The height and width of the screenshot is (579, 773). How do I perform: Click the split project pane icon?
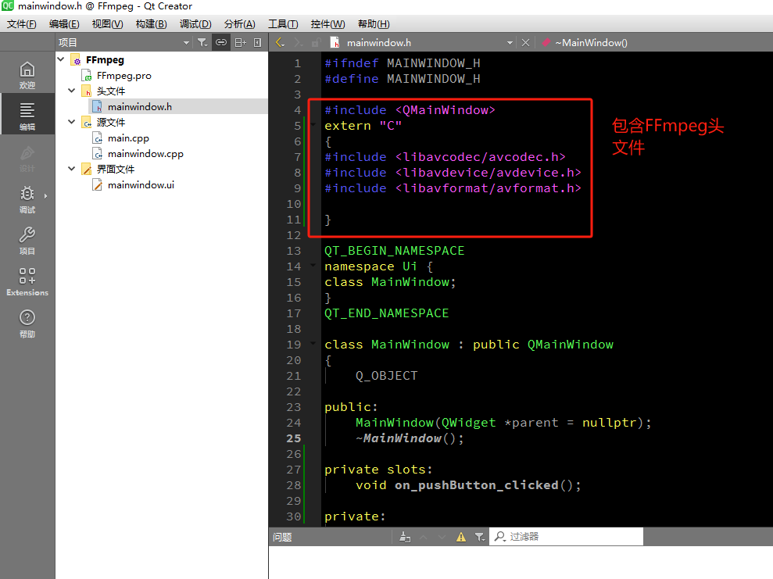pyautogui.click(x=240, y=43)
